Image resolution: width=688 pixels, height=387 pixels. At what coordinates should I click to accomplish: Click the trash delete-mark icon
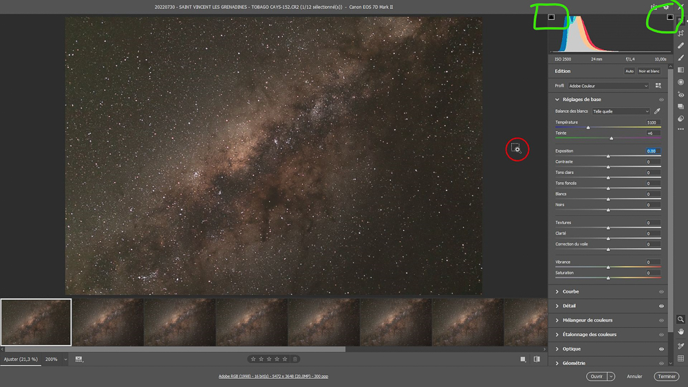(295, 359)
